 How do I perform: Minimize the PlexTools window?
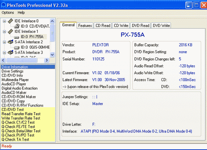coord(189,5)
